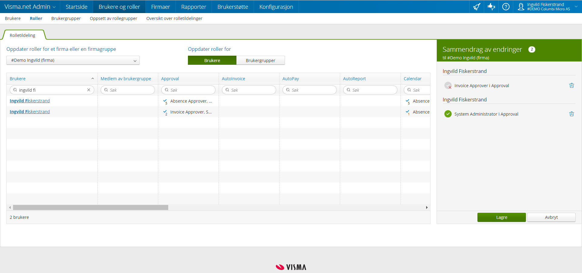
Task: Focus the Approval search field
Action: click(188, 90)
